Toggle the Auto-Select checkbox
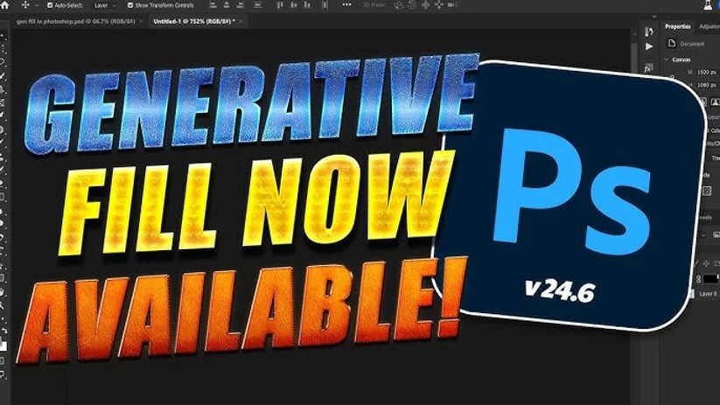This screenshot has height=405, width=720. tap(50, 5)
